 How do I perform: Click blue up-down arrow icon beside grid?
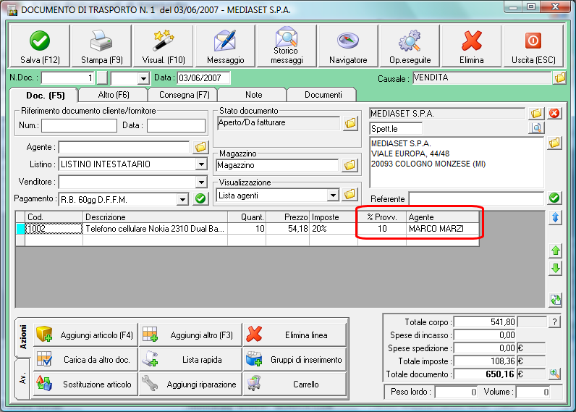[x=556, y=217]
